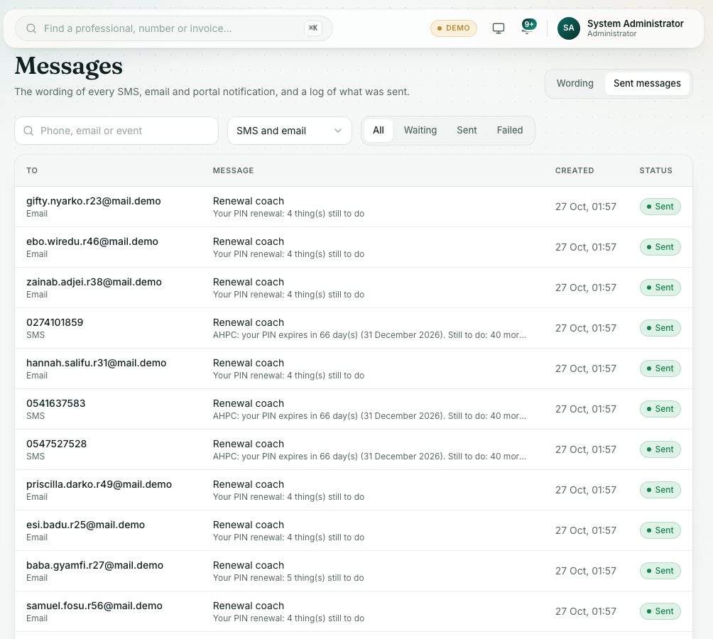Filter by Sent status

(x=467, y=131)
